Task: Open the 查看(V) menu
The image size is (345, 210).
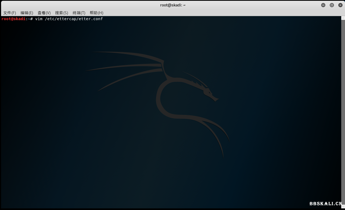Action: [x=44, y=13]
